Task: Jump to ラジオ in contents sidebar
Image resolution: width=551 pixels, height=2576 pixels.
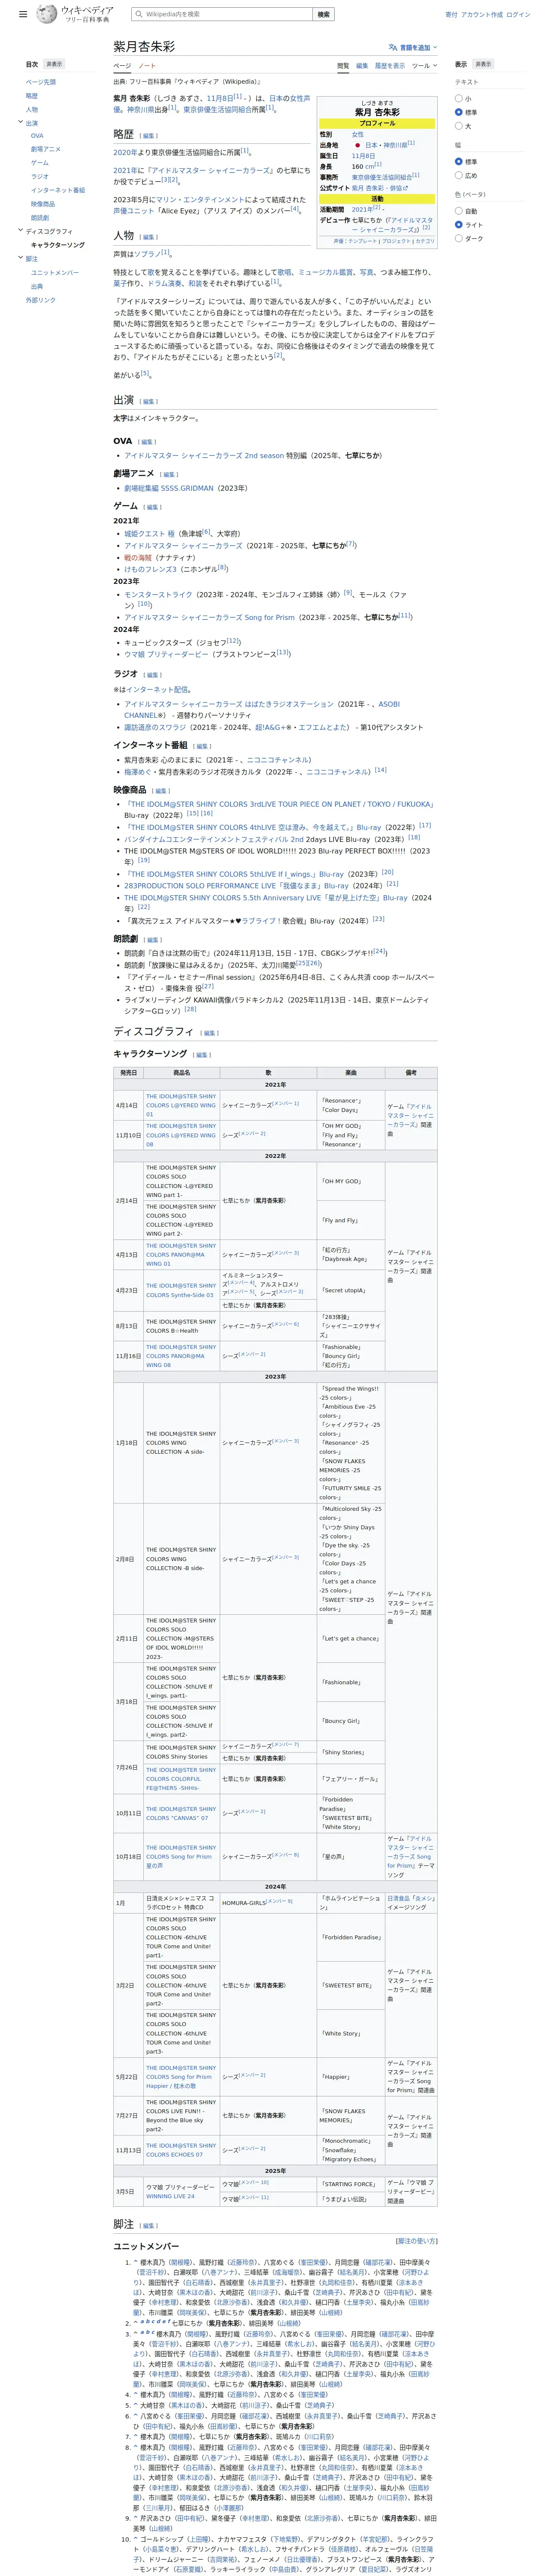Action: (x=40, y=177)
